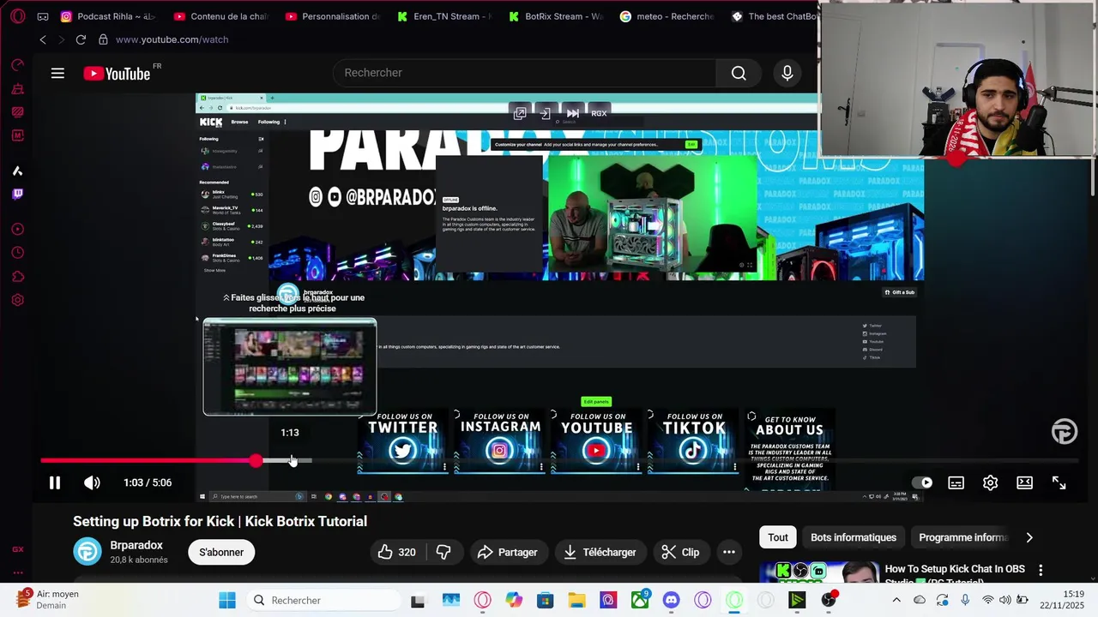This screenshot has height=617, width=1098.
Task: Switch to BotRix Stream tab
Action: point(556,16)
